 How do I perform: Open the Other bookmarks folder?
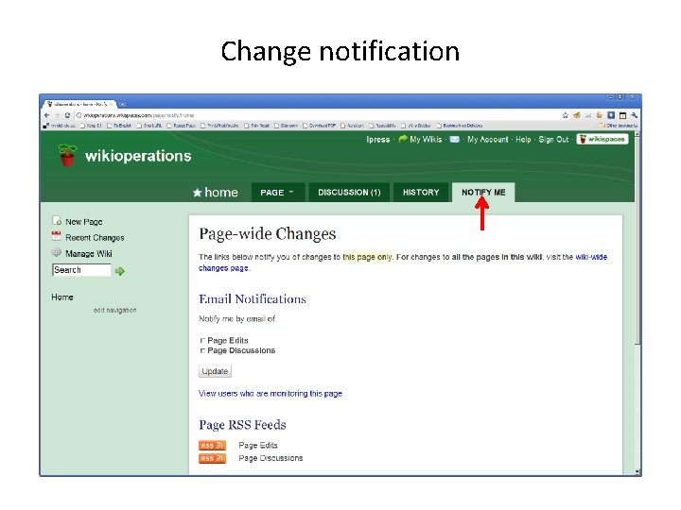[x=618, y=126]
